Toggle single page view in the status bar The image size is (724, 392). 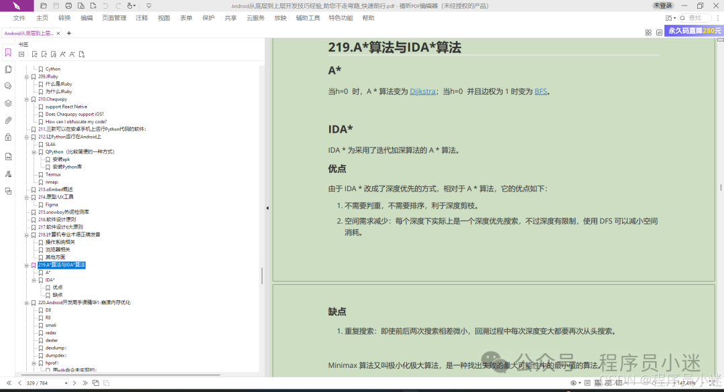coord(587,383)
